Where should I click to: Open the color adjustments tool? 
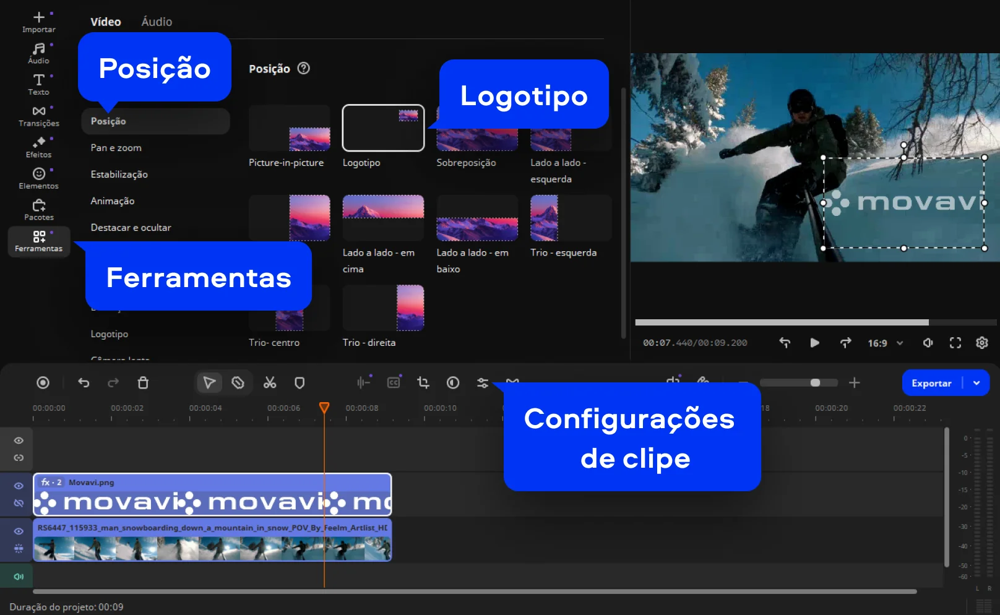453,383
